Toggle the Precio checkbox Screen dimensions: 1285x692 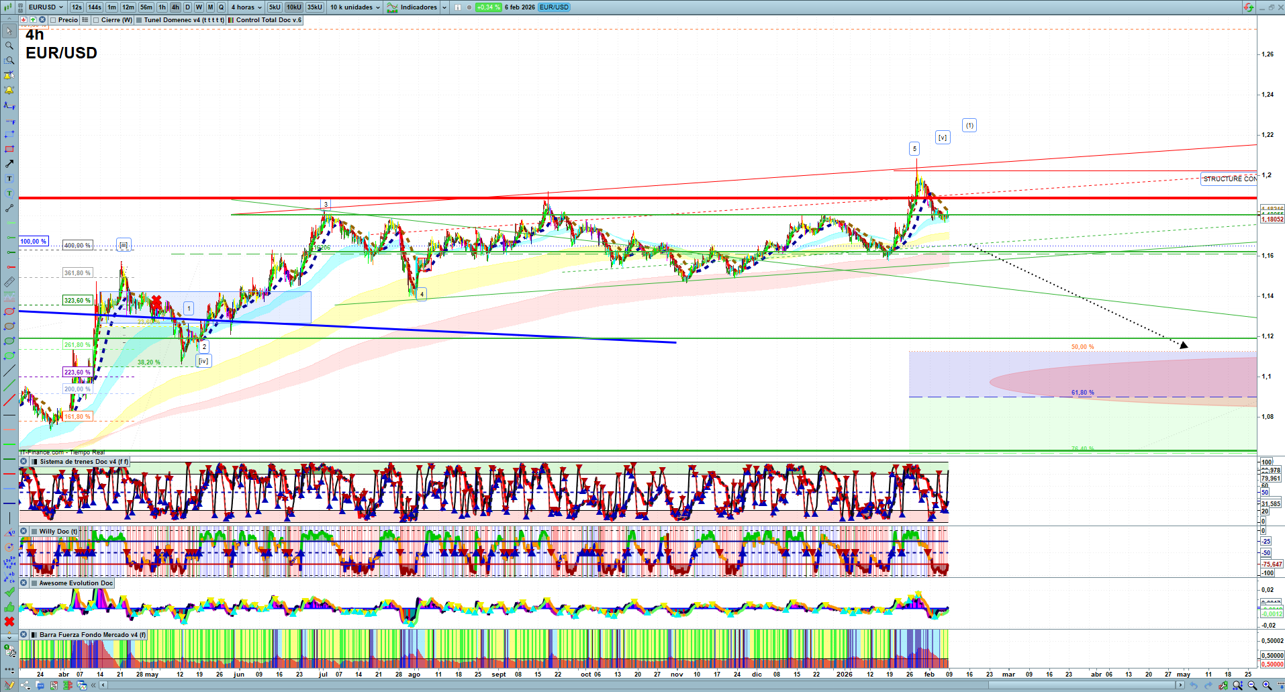point(53,20)
